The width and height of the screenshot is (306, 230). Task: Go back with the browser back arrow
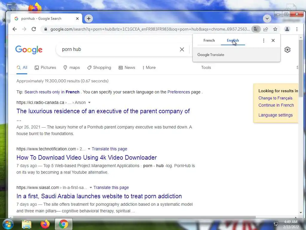point(15,29)
